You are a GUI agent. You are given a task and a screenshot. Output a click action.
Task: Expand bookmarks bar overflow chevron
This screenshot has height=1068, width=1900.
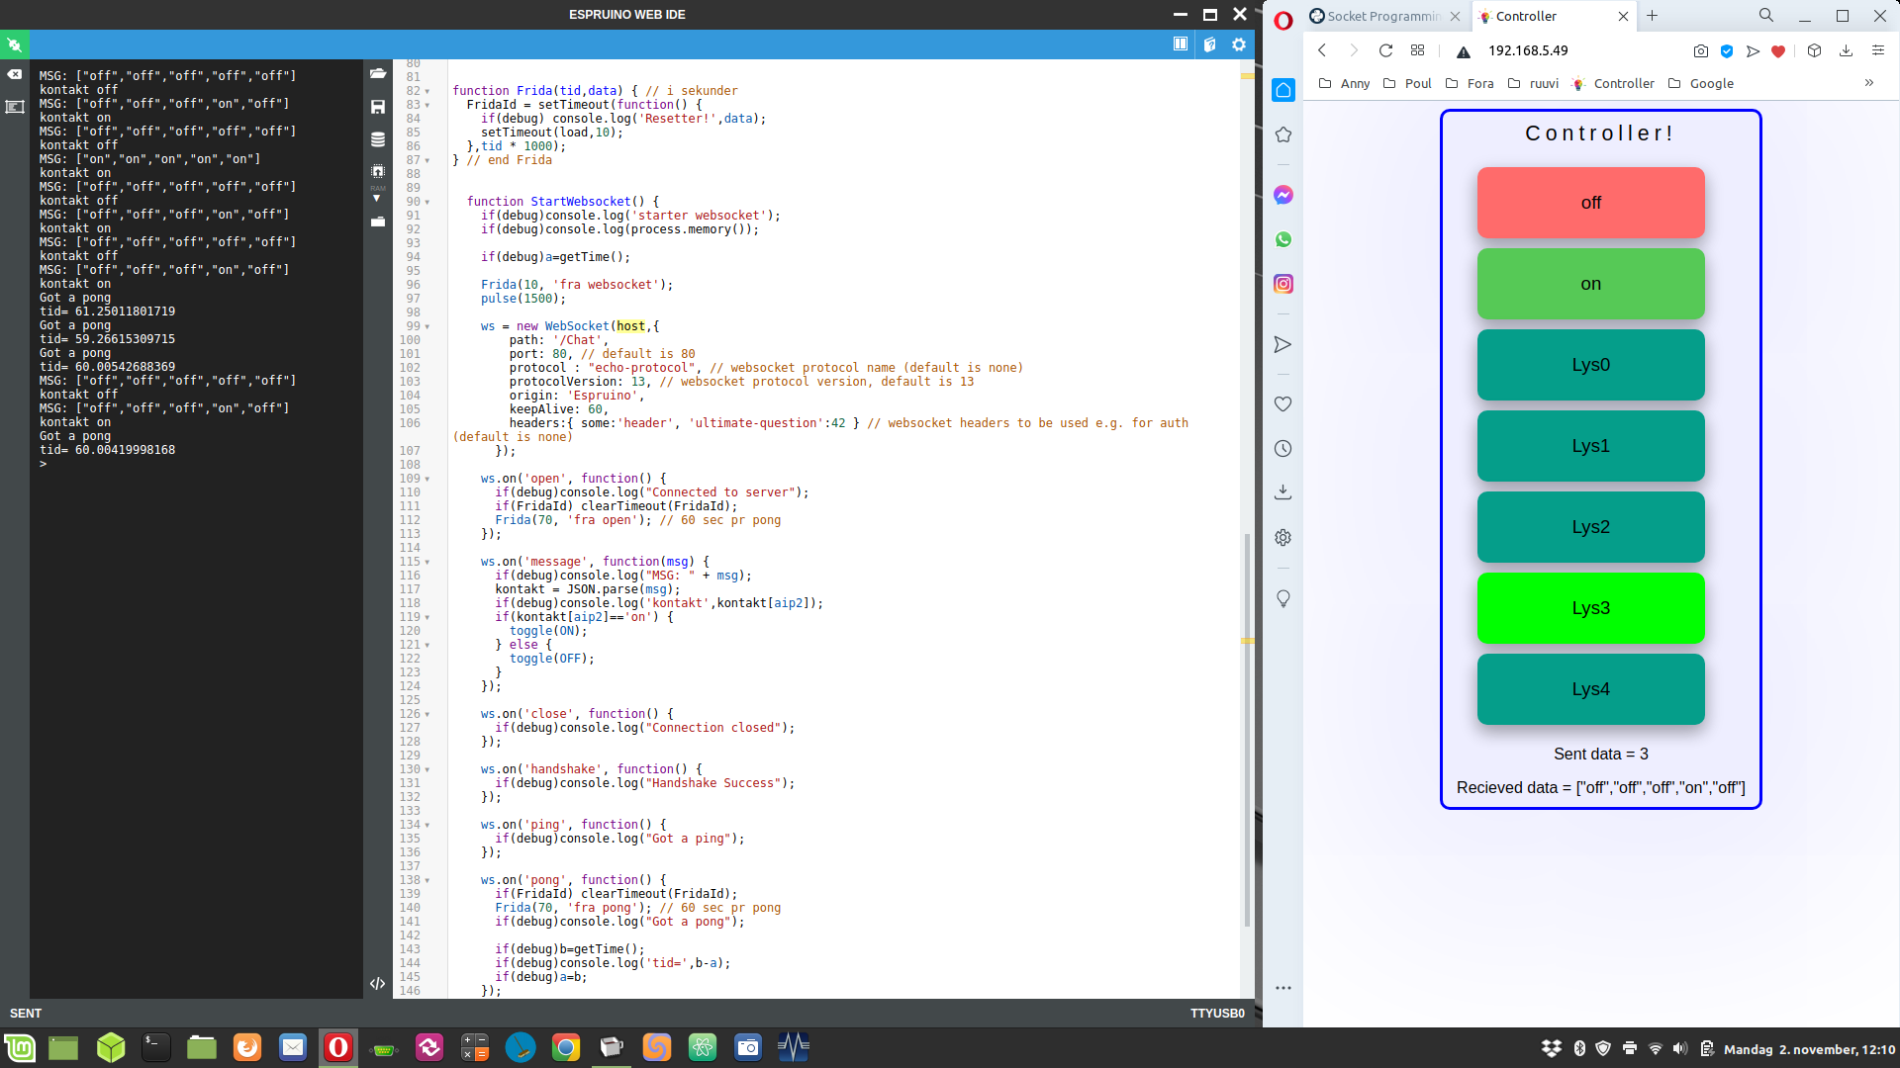[x=1869, y=83]
